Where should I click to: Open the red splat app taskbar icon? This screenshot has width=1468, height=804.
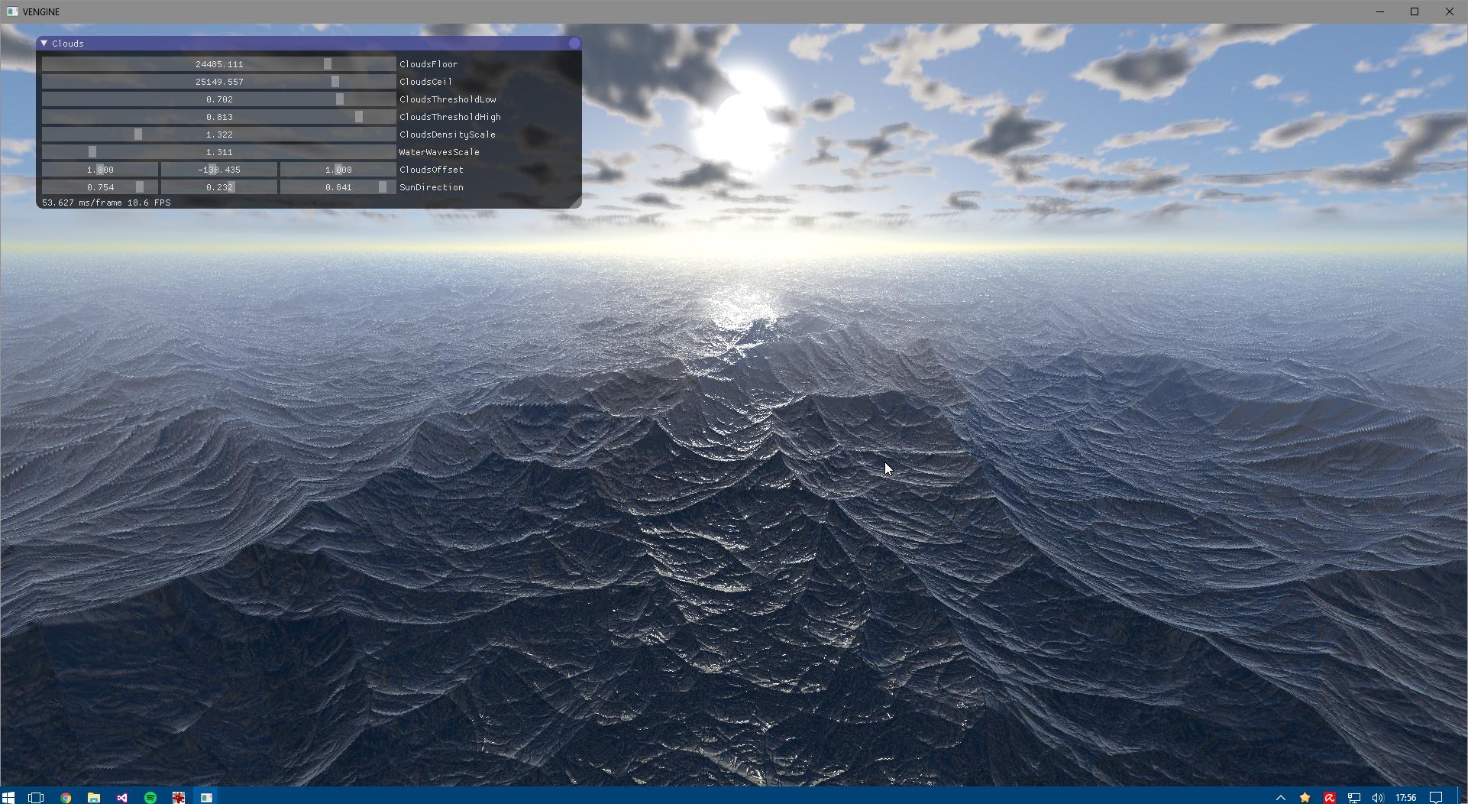click(x=179, y=797)
